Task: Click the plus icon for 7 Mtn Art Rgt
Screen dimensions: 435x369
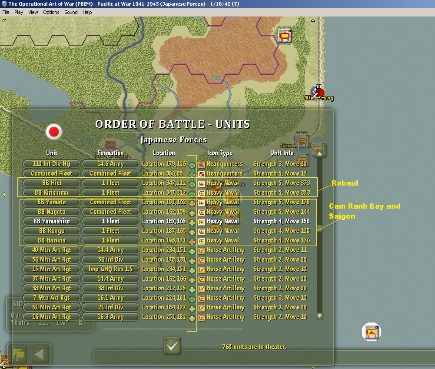Action: tap(192, 299)
